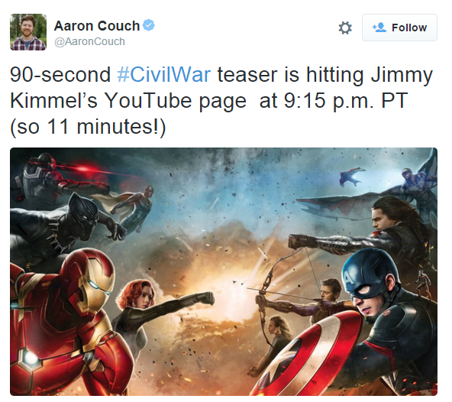Open the gear options menu

pyautogui.click(x=345, y=28)
